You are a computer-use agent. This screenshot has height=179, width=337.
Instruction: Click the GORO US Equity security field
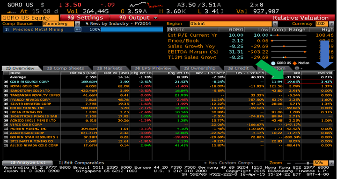point(30,18)
